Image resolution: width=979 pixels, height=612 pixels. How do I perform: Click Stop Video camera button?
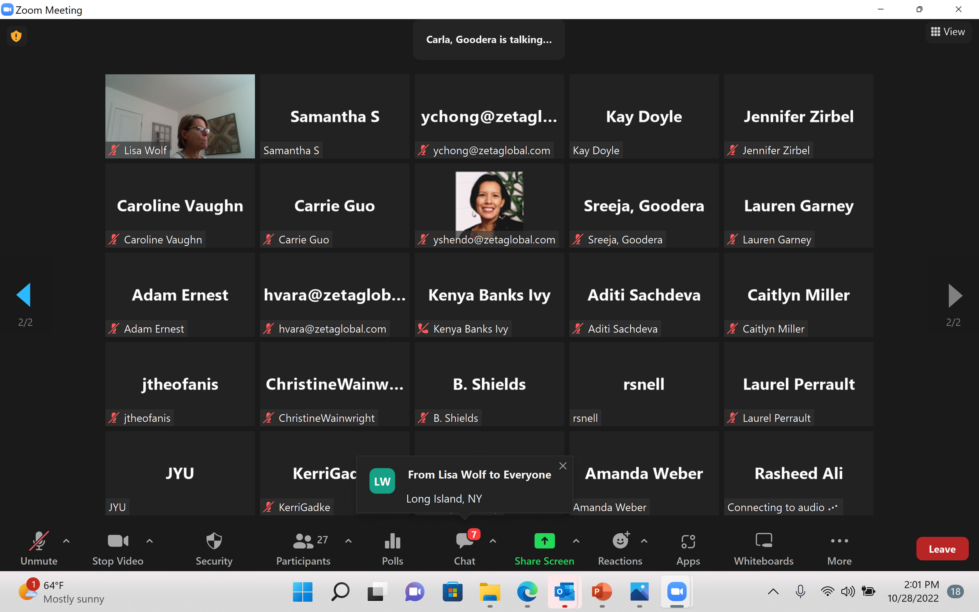(x=118, y=548)
